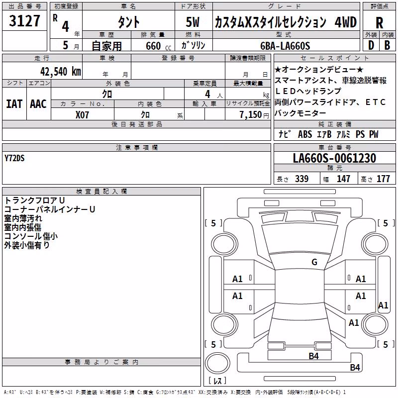Select the line バックモニター
This screenshot has width=398, height=398.
coord(300,113)
